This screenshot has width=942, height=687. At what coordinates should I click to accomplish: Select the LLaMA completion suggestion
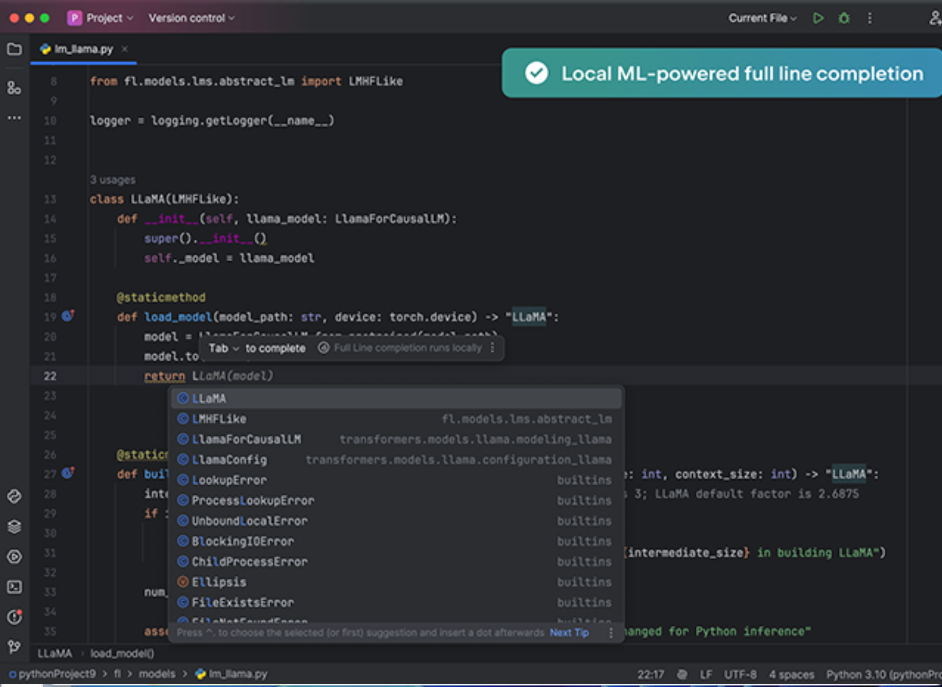[396, 398]
